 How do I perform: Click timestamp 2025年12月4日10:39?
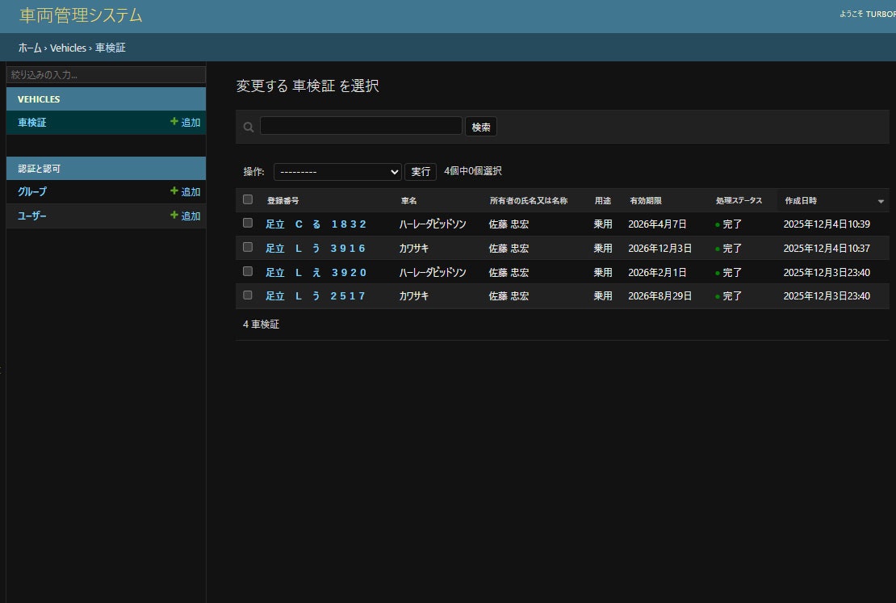827,224
